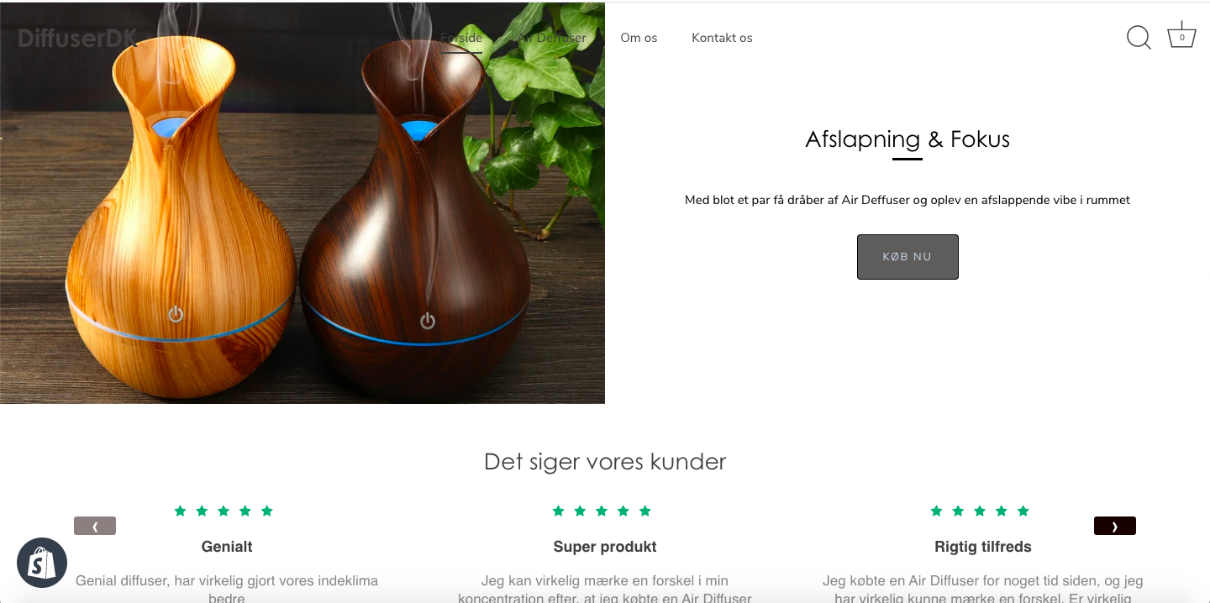1210x603 pixels.
Task: Click the star rating above Rigtig tilfreds
Action: (980, 511)
